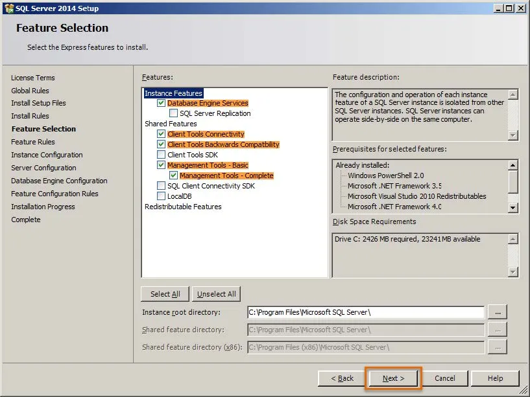The height and width of the screenshot is (397, 530).
Task: Click the Feature Configuration Rules step
Action: [54, 194]
